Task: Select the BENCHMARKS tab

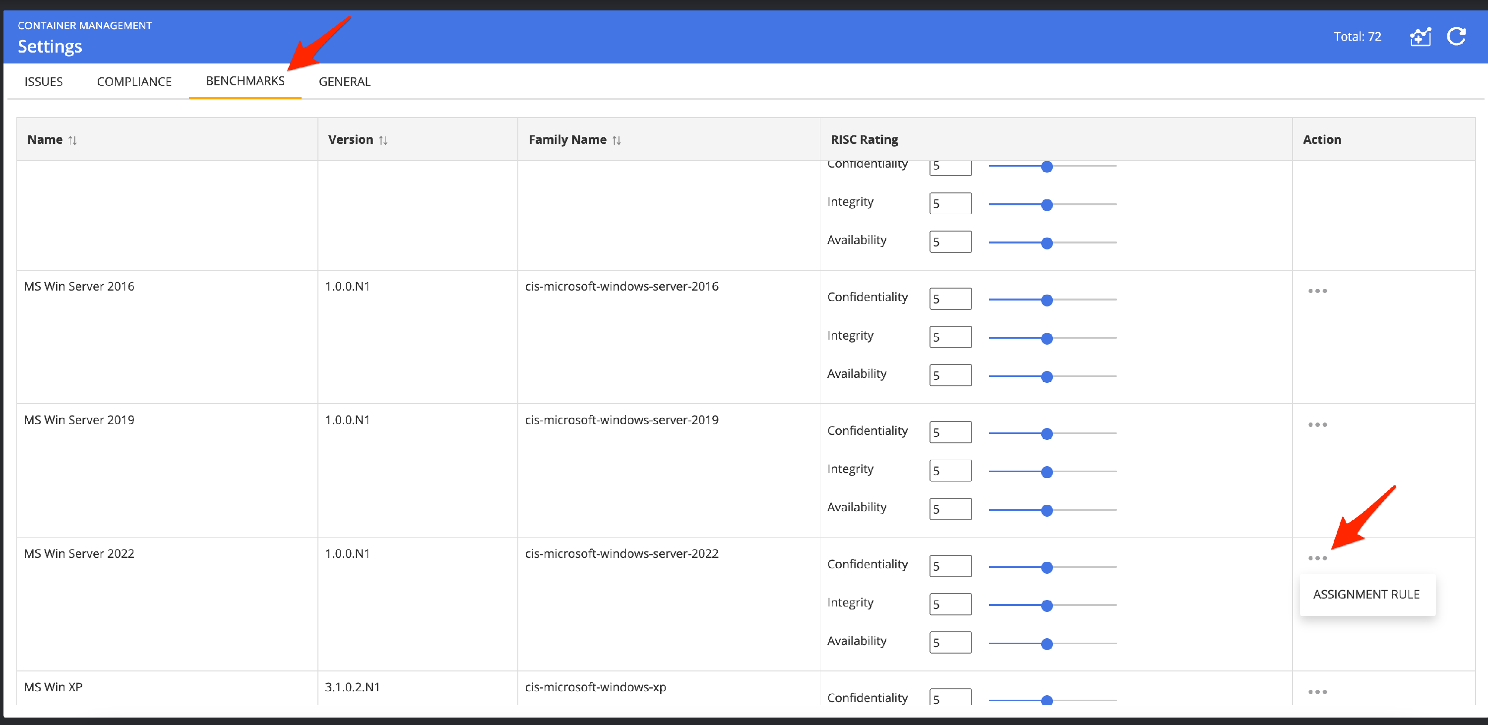Action: [x=245, y=81]
